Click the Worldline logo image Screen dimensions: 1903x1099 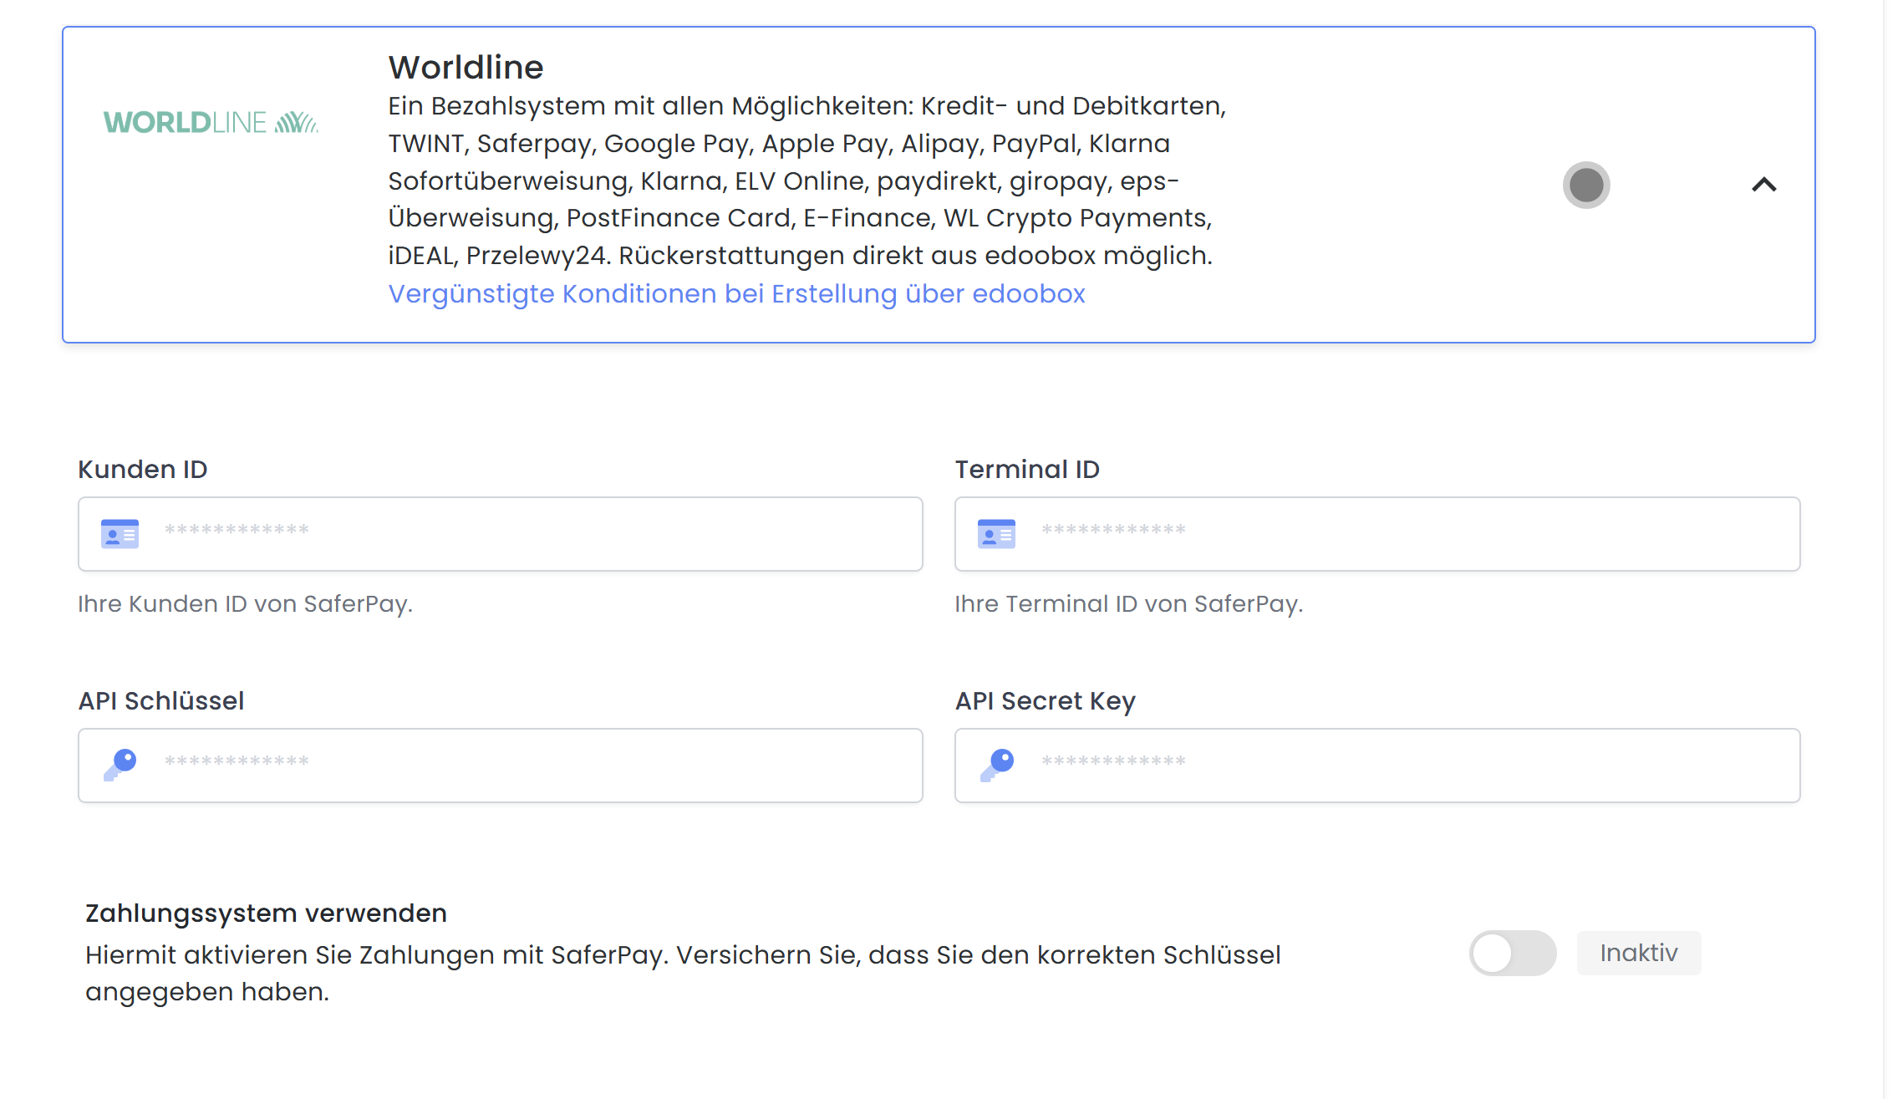[211, 123]
